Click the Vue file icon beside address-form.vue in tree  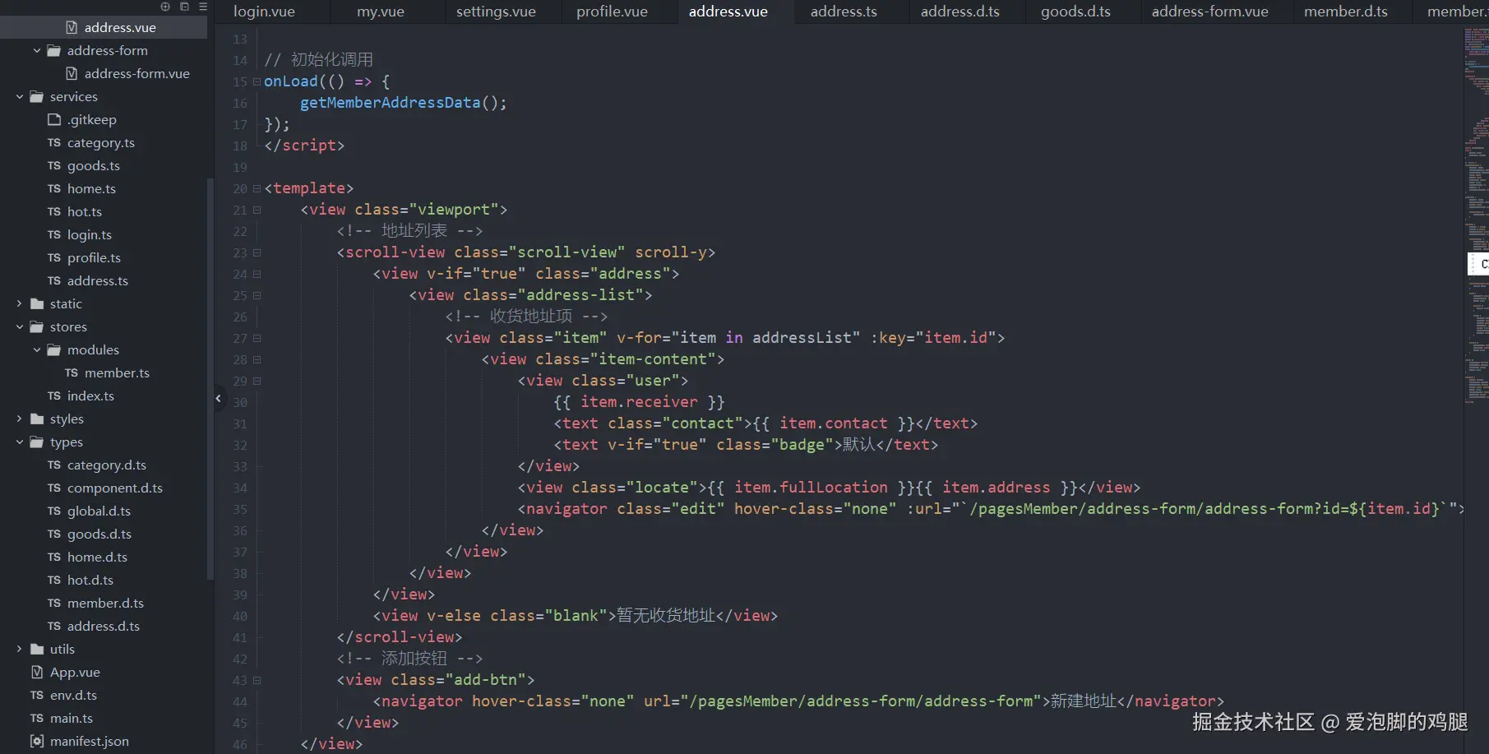coord(72,73)
